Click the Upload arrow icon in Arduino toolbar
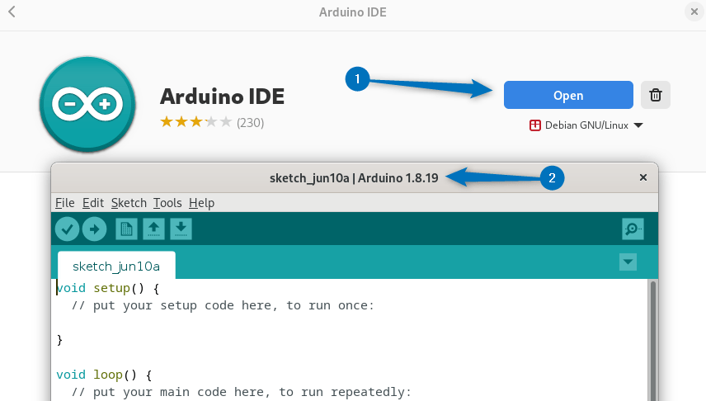Image resolution: width=706 pixels, height=401 pixels. [x=95, y=229]
